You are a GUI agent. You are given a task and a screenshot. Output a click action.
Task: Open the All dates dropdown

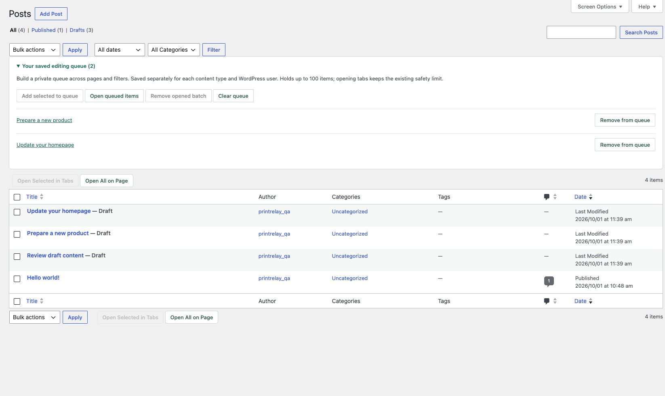tap(120, 50)
